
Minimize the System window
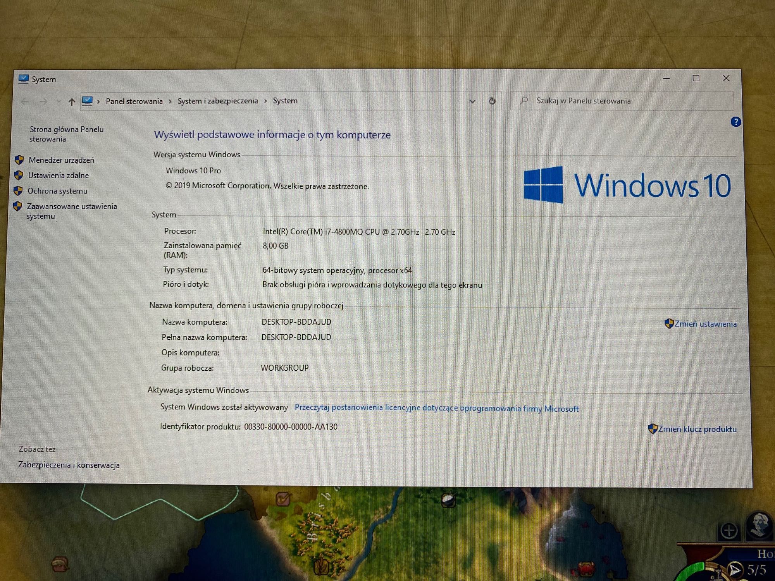pyautogui.click(x=666, y=78)
